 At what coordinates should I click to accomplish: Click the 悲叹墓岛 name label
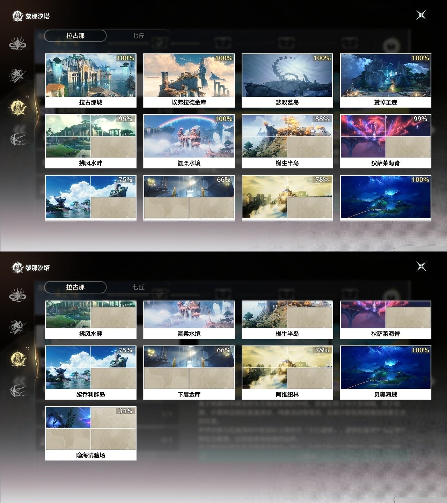pyautogui.click(x=287, y=102)
